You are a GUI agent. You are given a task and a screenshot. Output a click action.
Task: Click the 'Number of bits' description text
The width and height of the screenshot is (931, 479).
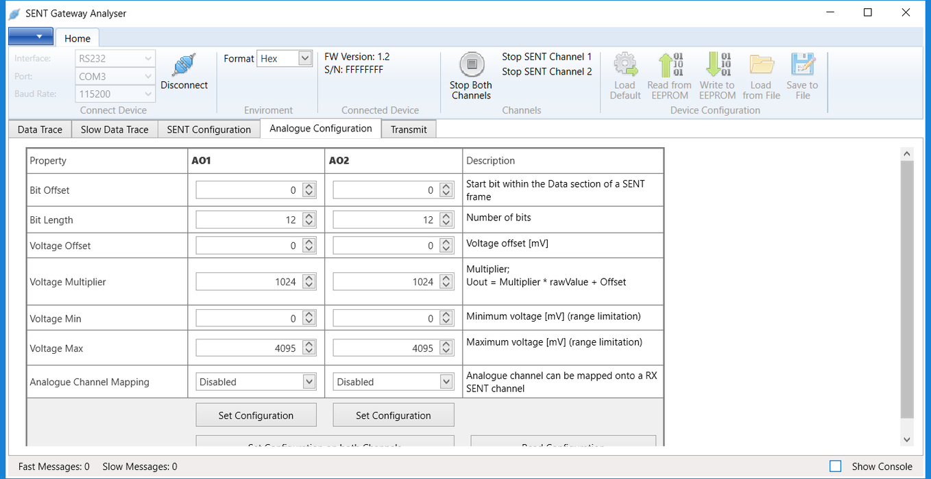[x=498, y=218]
